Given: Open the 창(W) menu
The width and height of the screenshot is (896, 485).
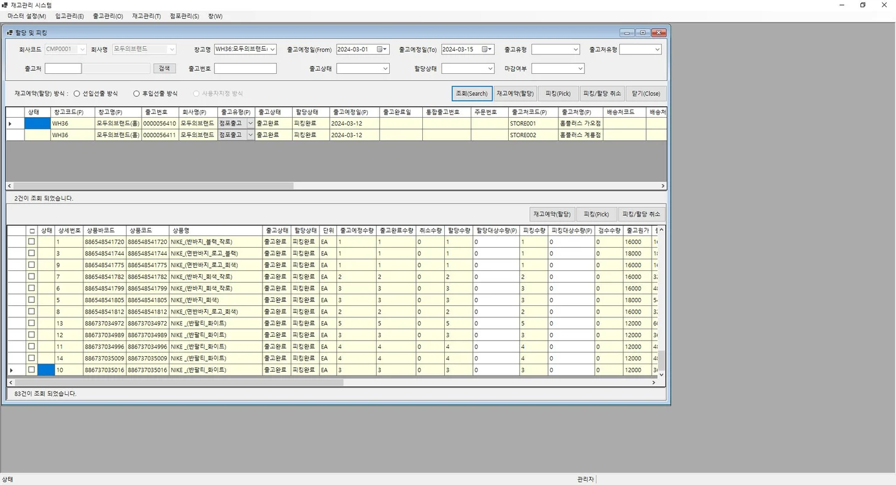Looking at the screenshot, I should point(215,16).
